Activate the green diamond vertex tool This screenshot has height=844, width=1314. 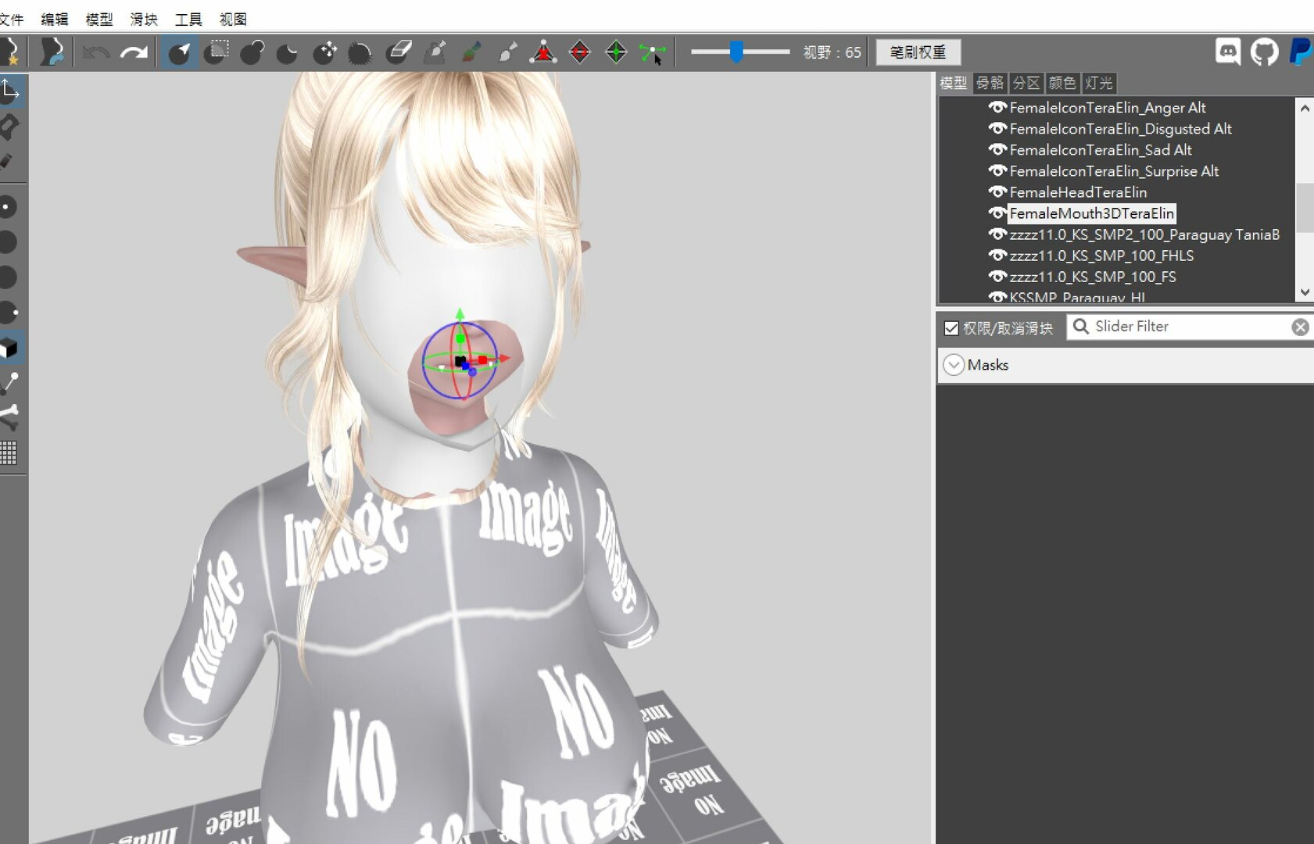616,52
